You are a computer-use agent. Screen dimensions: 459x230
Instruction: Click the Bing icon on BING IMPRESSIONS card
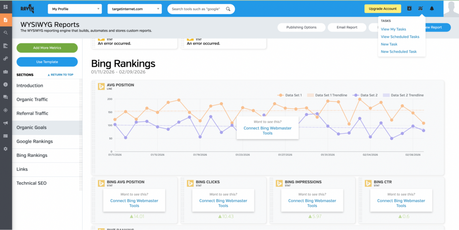(x=279, y=183)
